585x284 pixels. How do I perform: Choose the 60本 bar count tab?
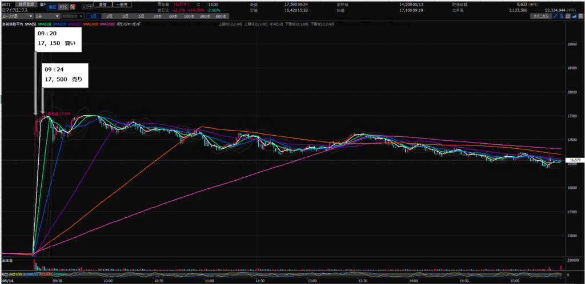tap(173, 17)
